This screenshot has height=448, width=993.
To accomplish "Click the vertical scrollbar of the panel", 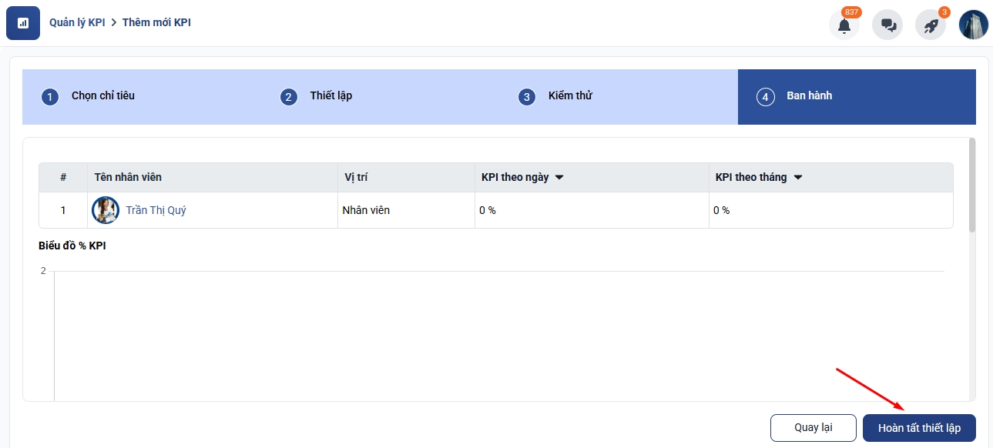I will [972, 185].
